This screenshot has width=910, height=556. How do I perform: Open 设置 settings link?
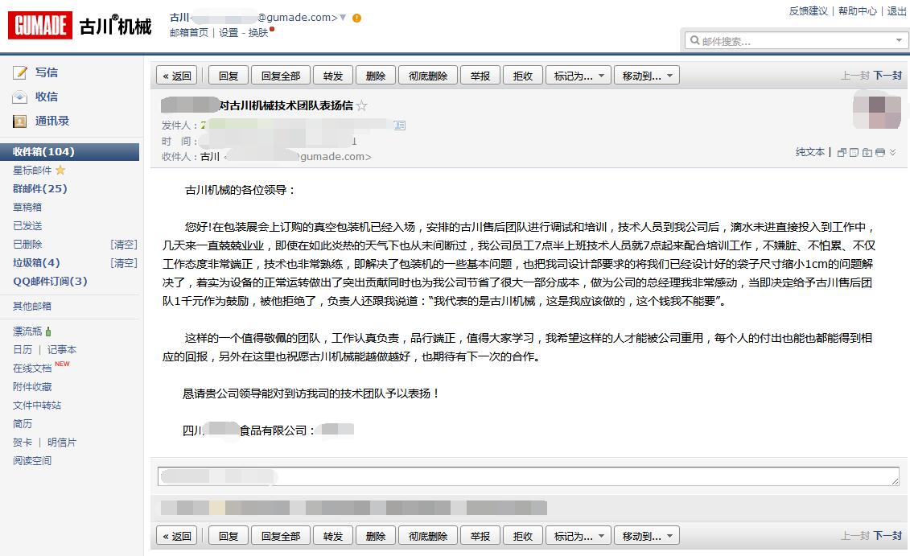(x=228, y=33)
